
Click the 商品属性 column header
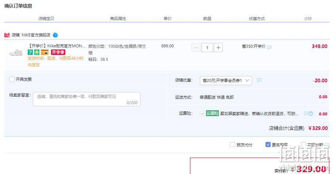click(x=118, y=19)
